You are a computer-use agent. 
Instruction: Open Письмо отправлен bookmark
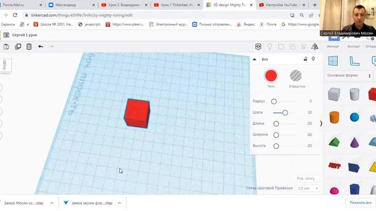tap(212, 25)
